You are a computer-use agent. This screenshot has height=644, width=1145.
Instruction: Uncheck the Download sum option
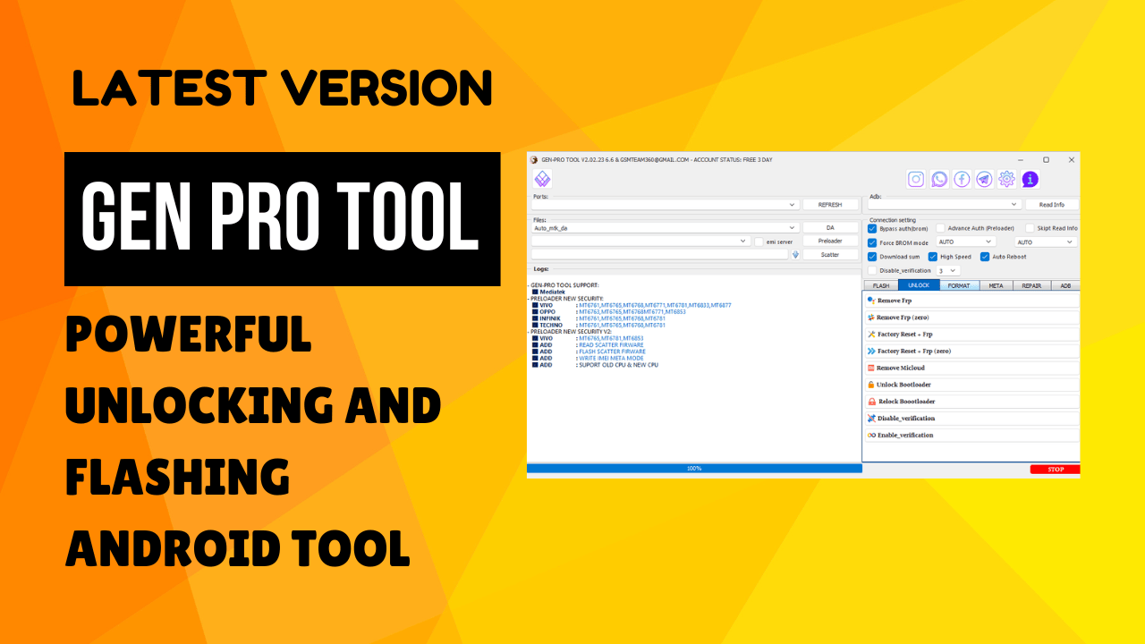pyautogui.click(x=872, y=257)
